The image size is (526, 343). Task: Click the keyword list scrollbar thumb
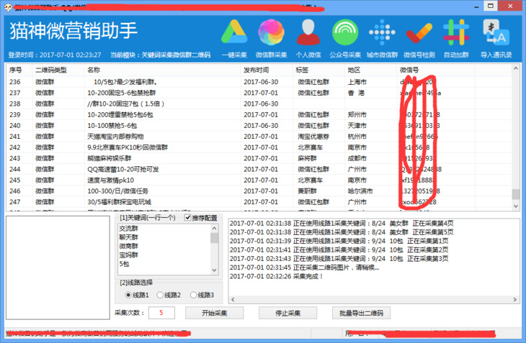click(214, 238)
